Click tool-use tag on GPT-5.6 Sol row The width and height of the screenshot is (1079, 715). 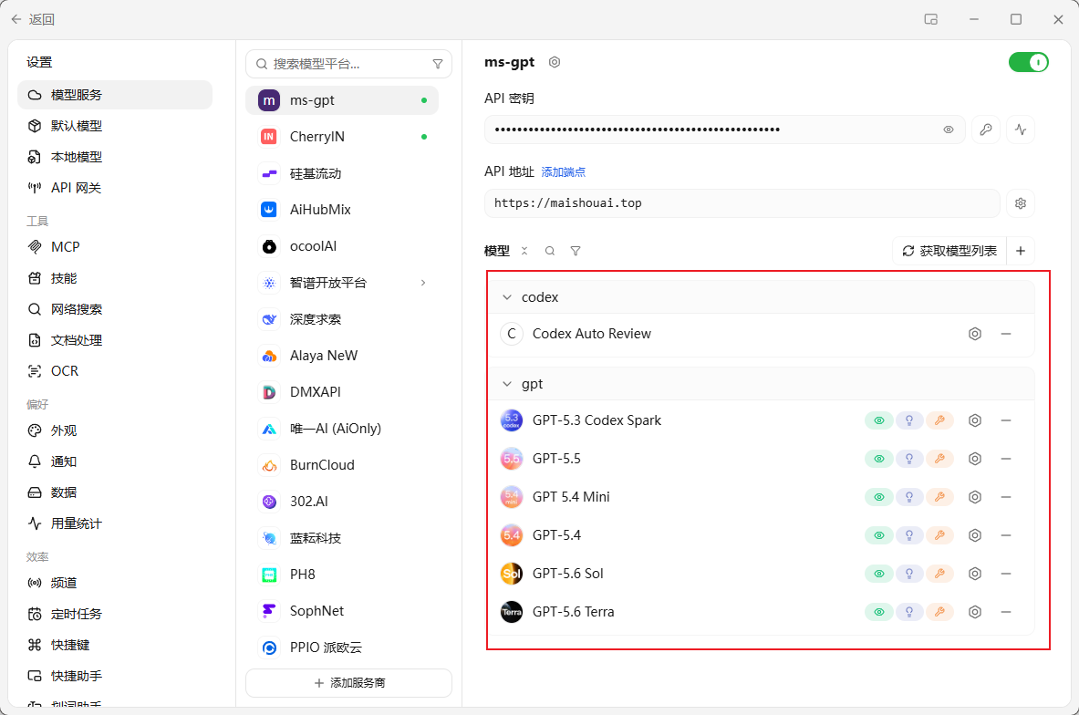tap(939, 574)
